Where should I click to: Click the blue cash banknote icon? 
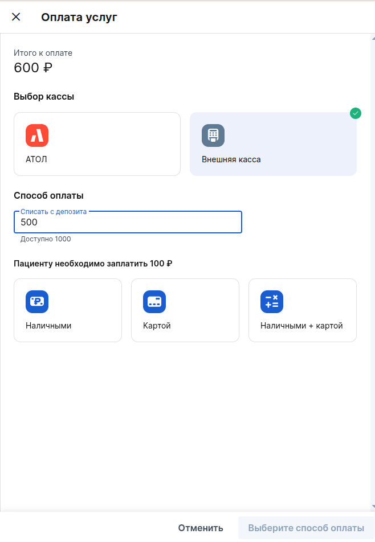37,302
